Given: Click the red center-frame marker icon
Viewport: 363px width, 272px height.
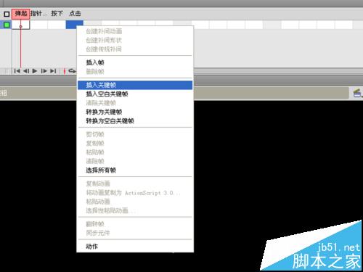Looking at the screenshot, I should [65, 71].
